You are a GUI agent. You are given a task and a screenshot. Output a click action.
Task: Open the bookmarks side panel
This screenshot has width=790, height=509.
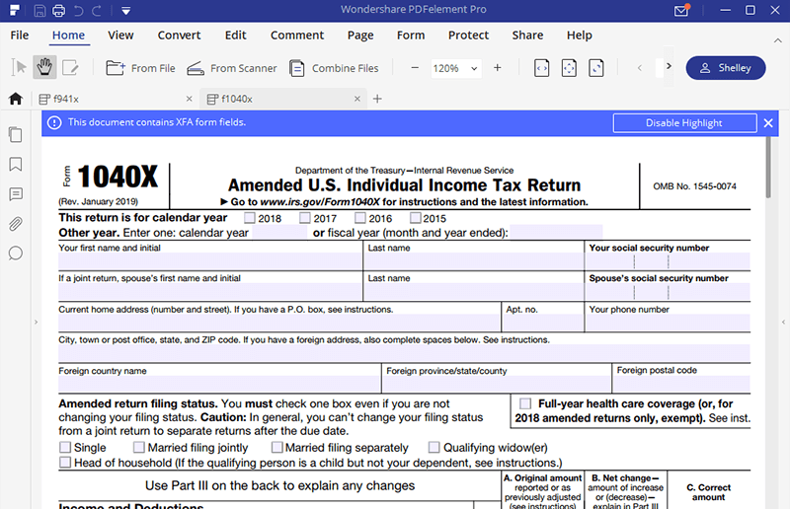click(16, 165)
